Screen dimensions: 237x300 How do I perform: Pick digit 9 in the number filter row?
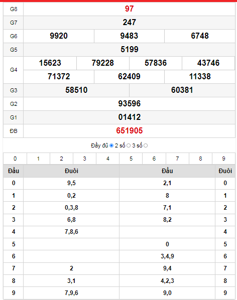223,159
